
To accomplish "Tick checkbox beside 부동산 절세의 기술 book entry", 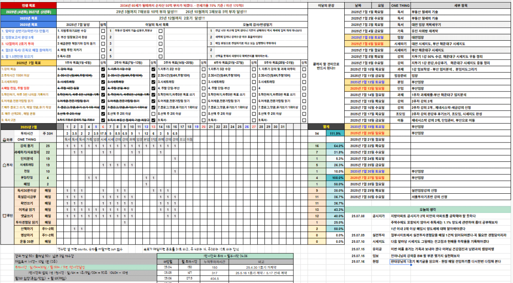I will point(160,31).
